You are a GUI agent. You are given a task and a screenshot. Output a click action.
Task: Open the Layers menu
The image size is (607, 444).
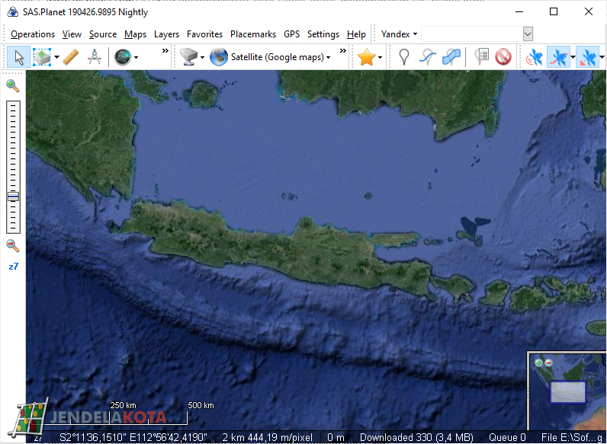(x=166, y=34)
